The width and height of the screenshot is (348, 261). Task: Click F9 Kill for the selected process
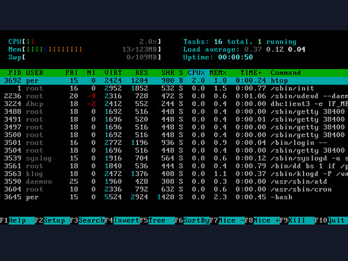pos(297,221)
